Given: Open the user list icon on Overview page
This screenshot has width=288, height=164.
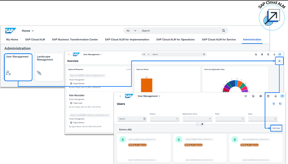Looking at the screenshot, I should 279,61.
